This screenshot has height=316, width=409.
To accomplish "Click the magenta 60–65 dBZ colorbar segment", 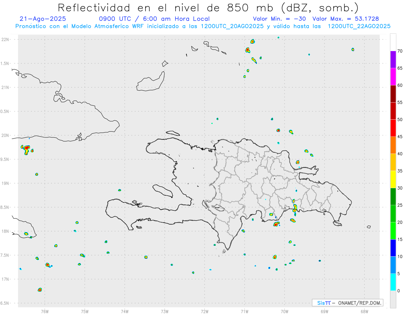I will coord(393,77).
